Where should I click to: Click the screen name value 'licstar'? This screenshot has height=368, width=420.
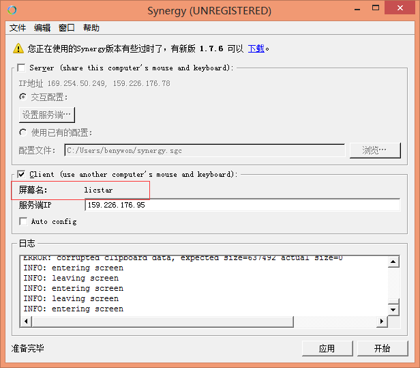point(98,190)
